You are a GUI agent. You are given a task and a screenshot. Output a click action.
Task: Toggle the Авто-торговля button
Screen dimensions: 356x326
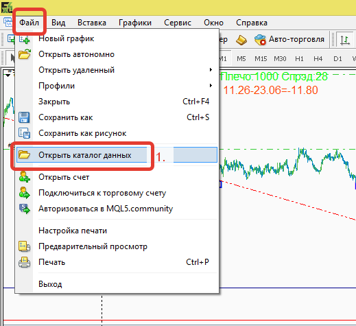[x=289, y=39]
